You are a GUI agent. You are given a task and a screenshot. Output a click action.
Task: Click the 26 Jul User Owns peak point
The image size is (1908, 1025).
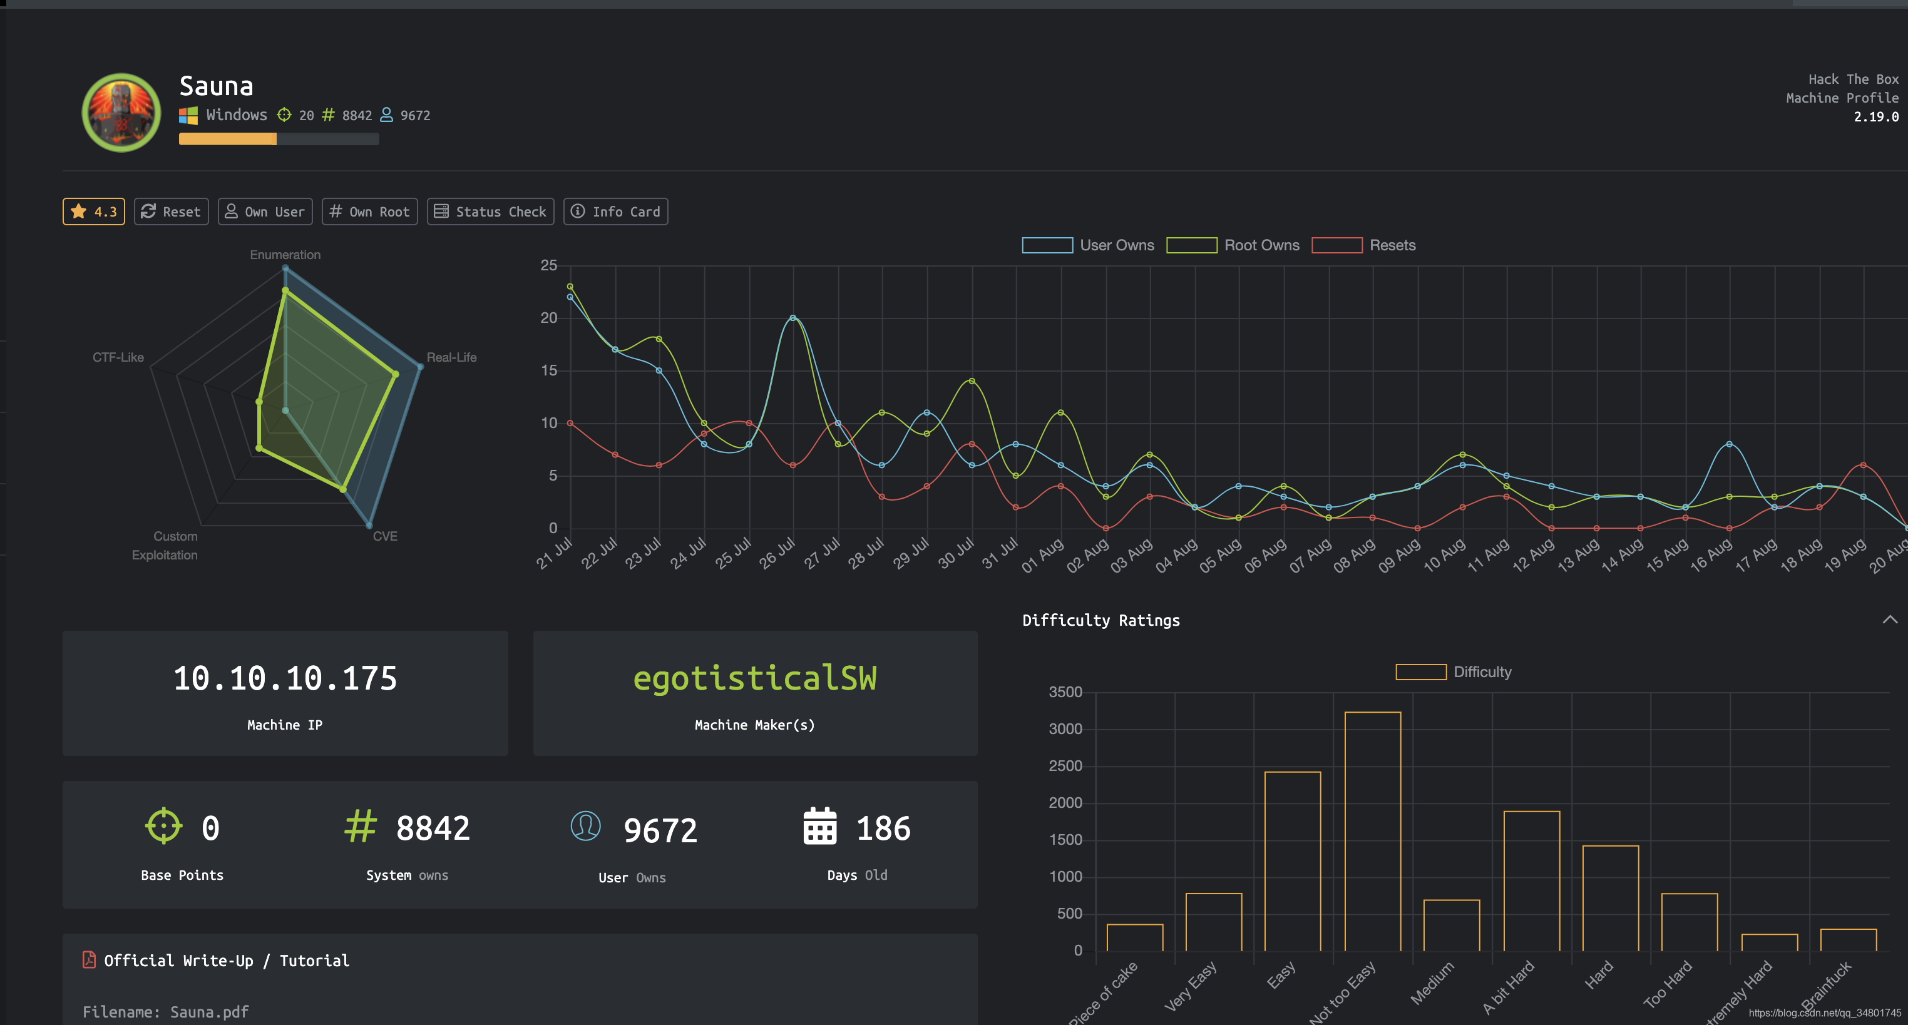click(x=793, y=318)
